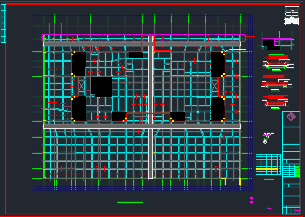Select the magenta revision cloud along the top
Screen dimensions: 305x217
(143, 38)
